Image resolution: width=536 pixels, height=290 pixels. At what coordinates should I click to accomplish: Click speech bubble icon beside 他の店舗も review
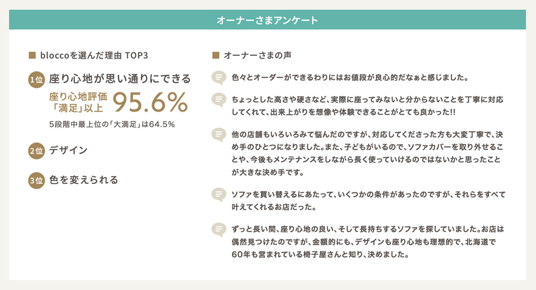coord(219,135)
